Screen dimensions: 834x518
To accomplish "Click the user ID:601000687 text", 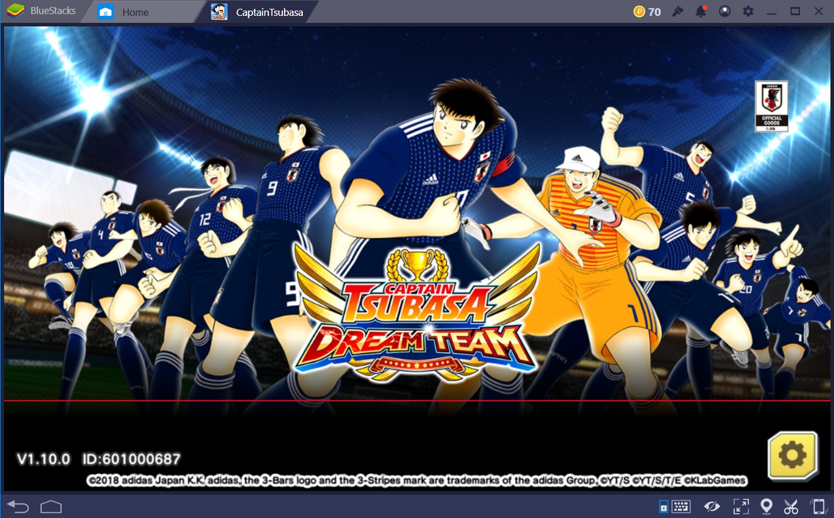I will [131, 459].
